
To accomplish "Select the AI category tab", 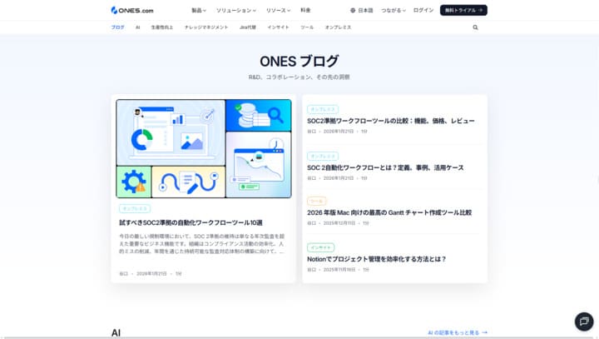I will [137, 27].
